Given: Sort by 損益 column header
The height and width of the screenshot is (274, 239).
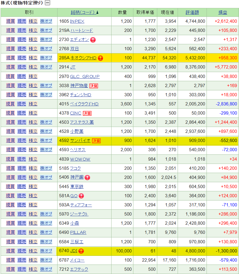Looking at the screenshot, I should [223, 12].
